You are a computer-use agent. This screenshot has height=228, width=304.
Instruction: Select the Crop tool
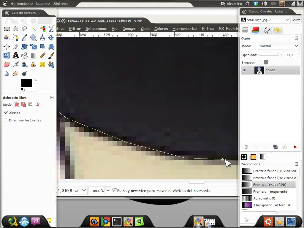click(x=15, y=47)
